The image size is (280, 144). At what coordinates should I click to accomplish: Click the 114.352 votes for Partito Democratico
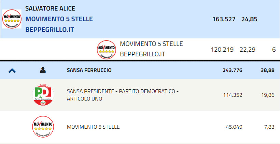[233, 95]
